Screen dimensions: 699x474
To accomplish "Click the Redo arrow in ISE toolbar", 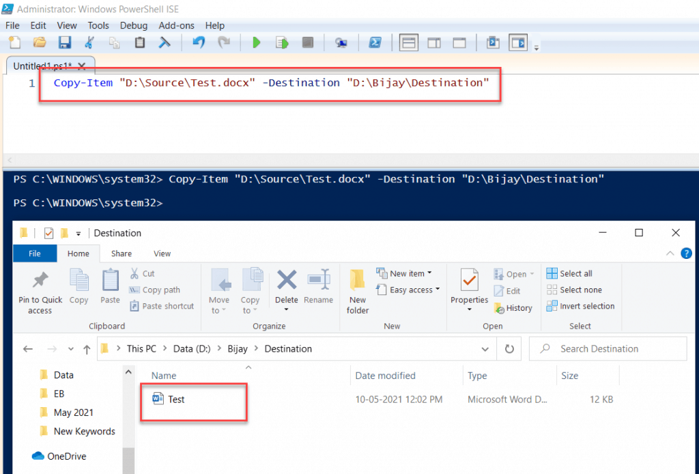I will coord(224,43).
